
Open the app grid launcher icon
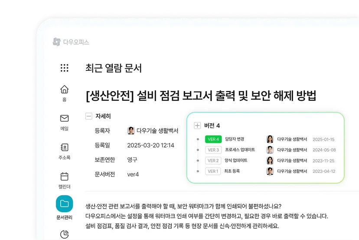coord(64,68)
